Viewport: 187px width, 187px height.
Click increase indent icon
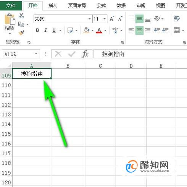[x=165, y=30]
